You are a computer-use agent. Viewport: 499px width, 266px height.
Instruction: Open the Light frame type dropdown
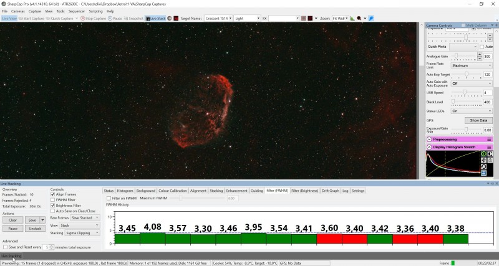click(247, 19)
